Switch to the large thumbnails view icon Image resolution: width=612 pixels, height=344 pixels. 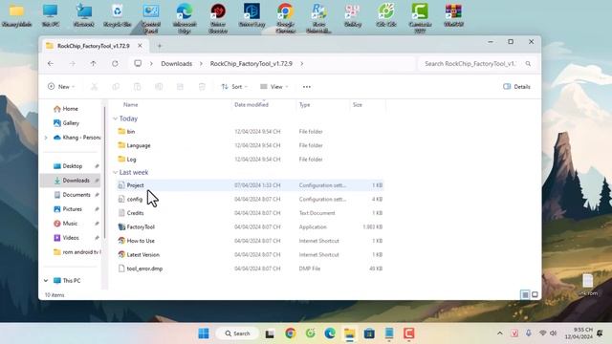[x=535, y=294]
